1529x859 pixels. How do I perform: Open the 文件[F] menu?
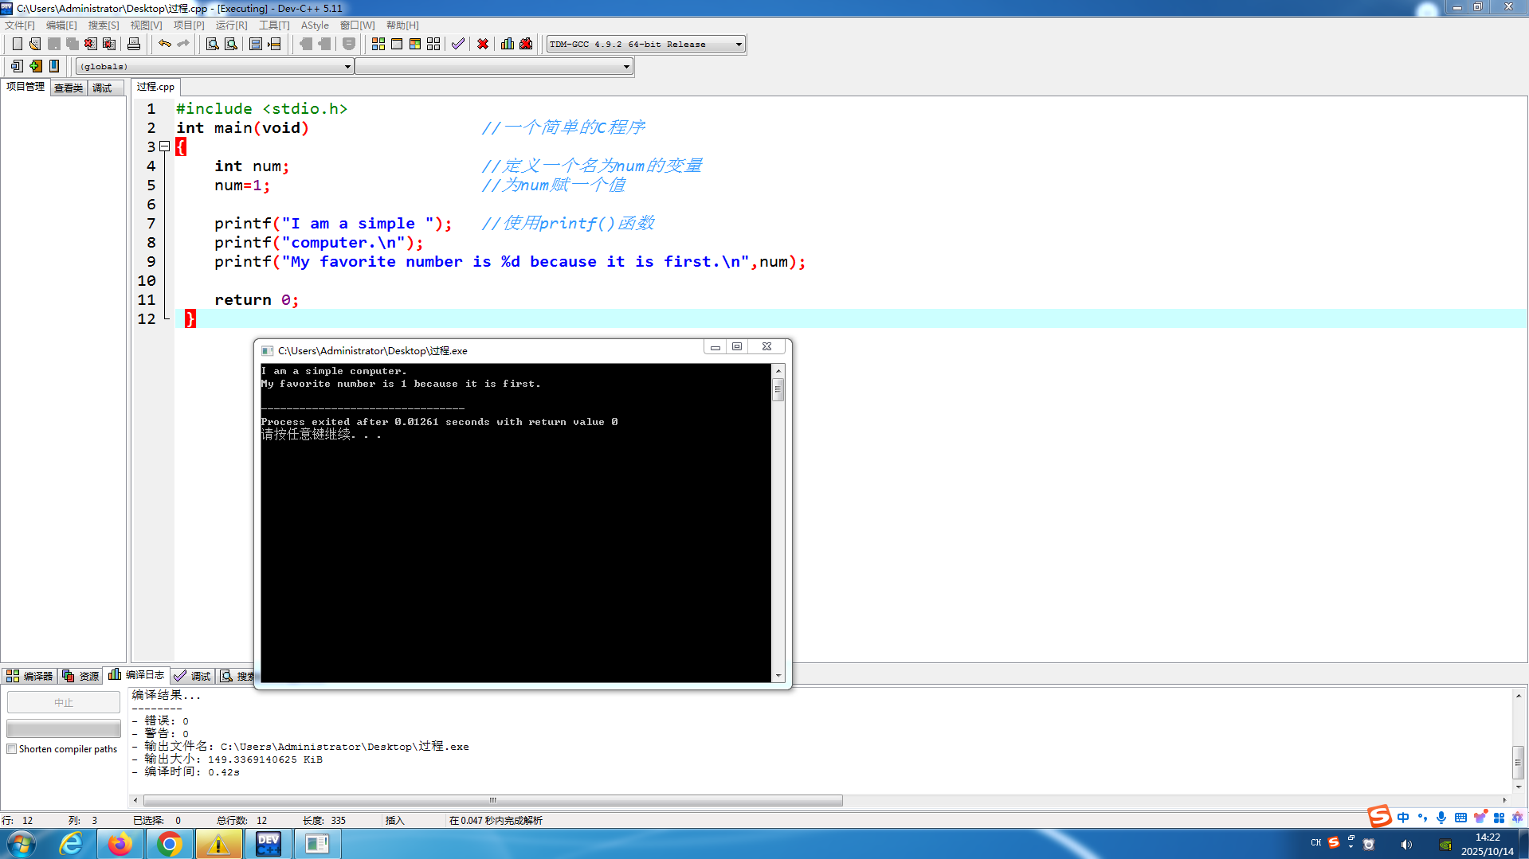(x=20, y=25)
